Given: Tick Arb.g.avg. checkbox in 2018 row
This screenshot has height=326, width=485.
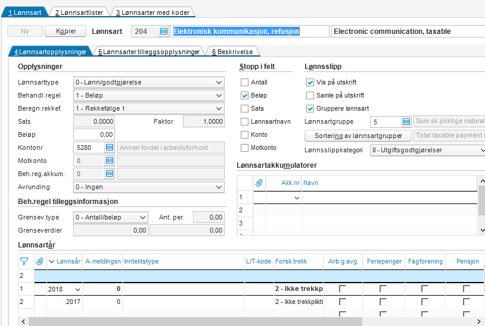Looking at the screenshot, I should point(343,289).
